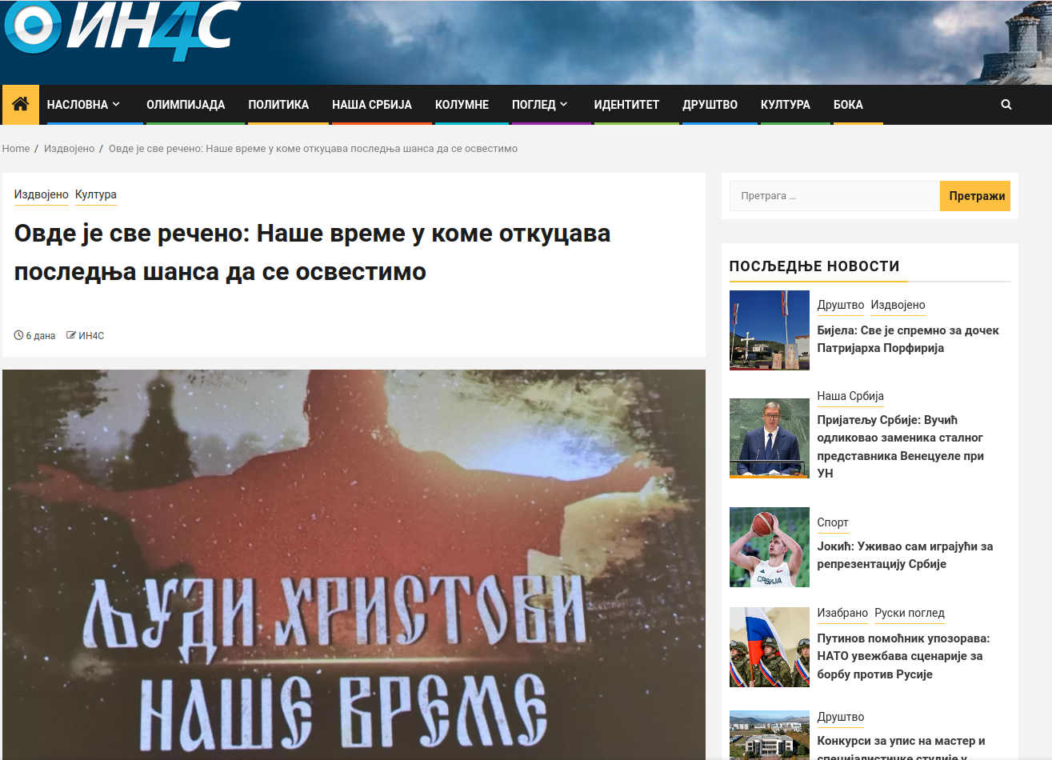Select the ИДЕНТИТЕТ menu item
This screenshot has width=1052, height=760.
click(626, 105)
